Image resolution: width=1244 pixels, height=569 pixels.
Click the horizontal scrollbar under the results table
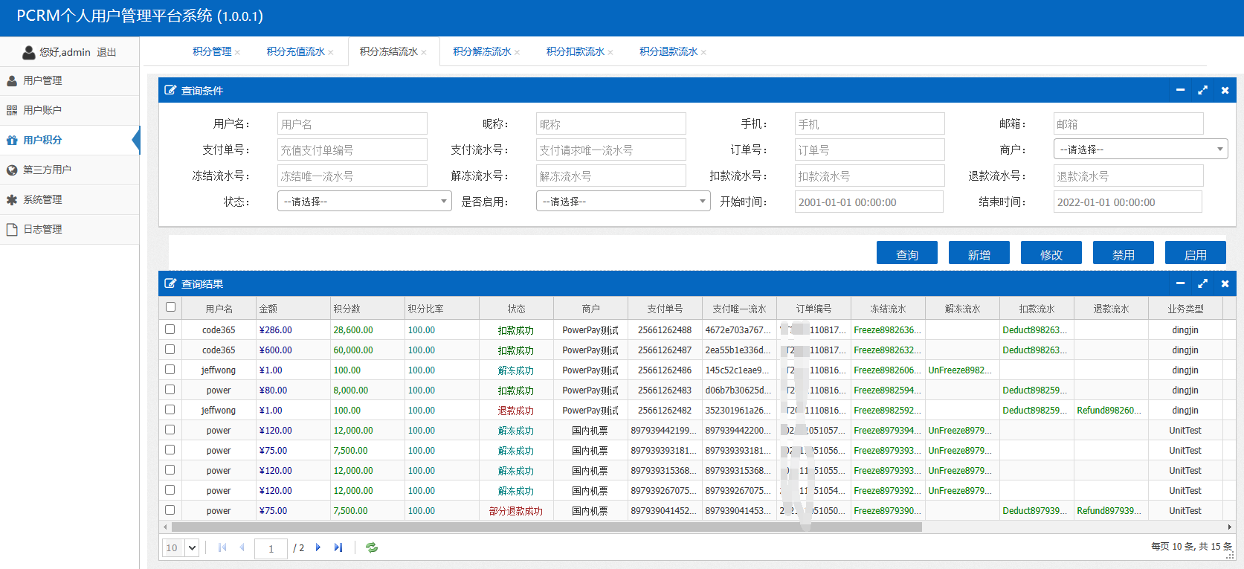click(547, 527)
